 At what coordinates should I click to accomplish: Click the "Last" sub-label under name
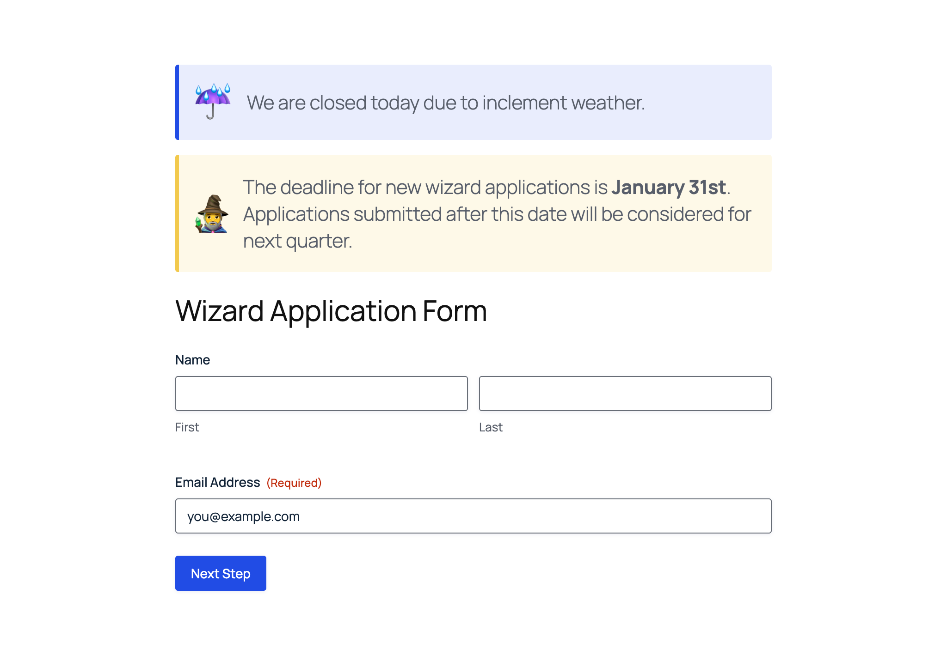coord(491,427)
